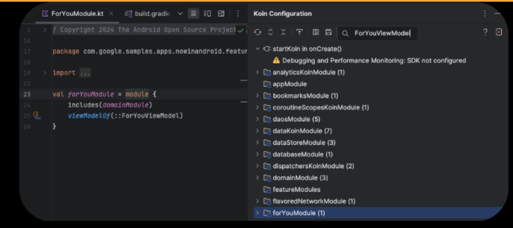
Task: Minimize the Koin Configuration panel
Action: pyautogui.click(x=498, y=14)
